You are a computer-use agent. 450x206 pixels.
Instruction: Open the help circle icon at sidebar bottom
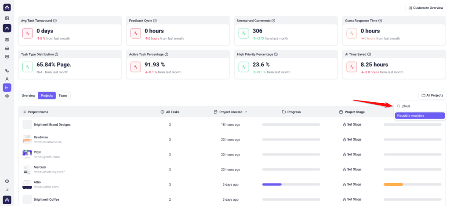tap(7, 181)
